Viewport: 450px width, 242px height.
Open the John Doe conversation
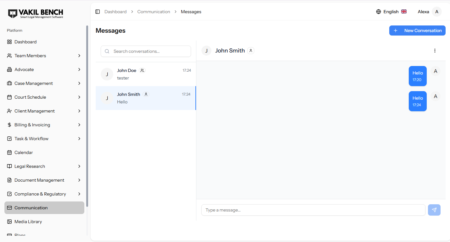(x=145, y=74)
